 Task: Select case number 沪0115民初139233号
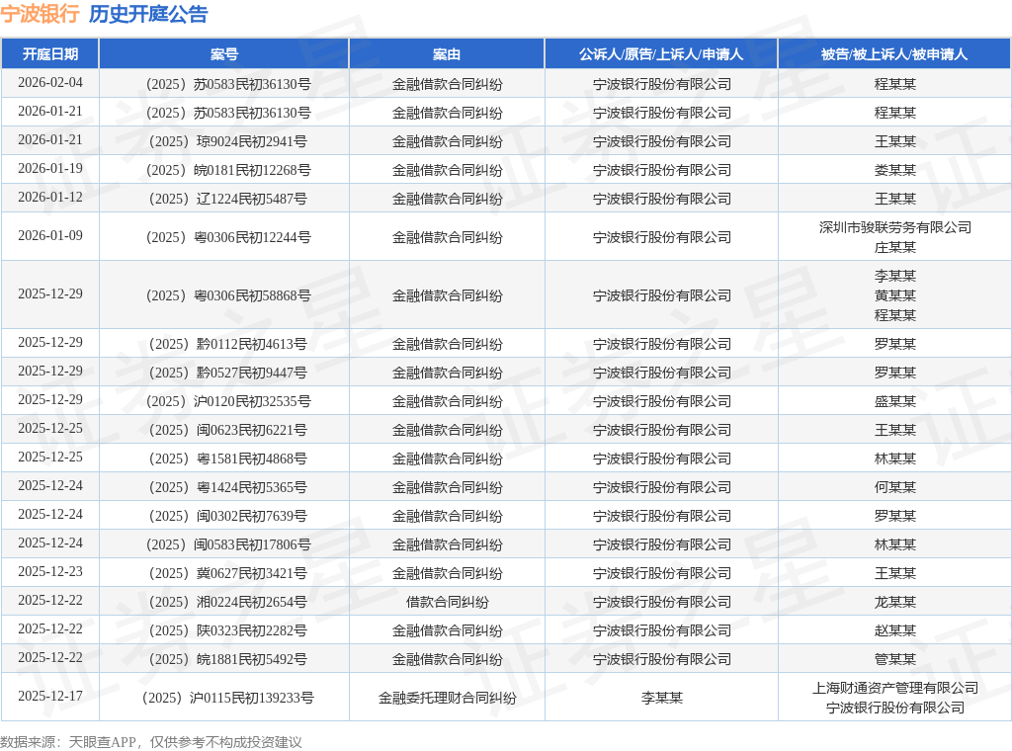pos(228,698)
